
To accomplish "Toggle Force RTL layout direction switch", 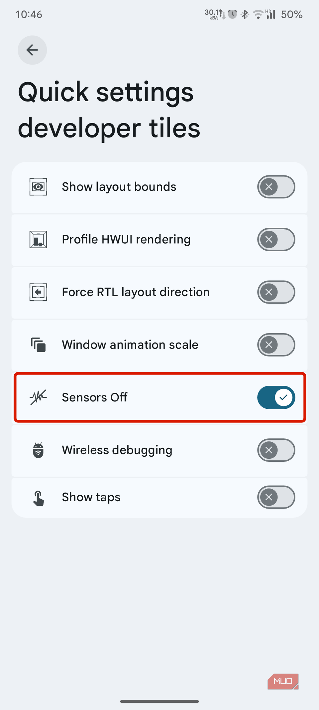I will pyautogui.click(x=276, y=292).
